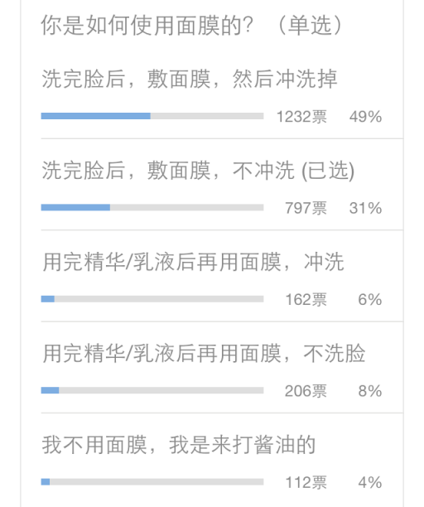Click the poll title 你是如何使用面膜的?
The image size is (424, 507).
(147, 25)
